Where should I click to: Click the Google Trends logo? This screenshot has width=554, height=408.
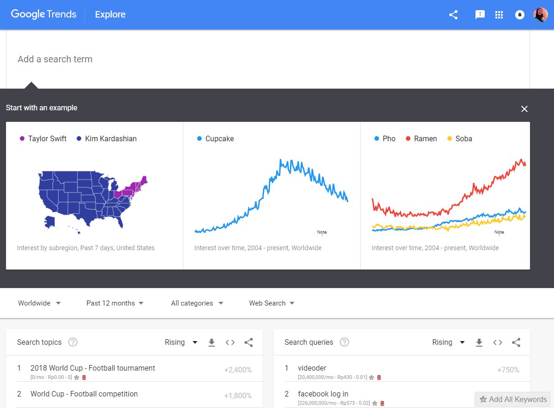pyautogui.click(x=43, y=14)
